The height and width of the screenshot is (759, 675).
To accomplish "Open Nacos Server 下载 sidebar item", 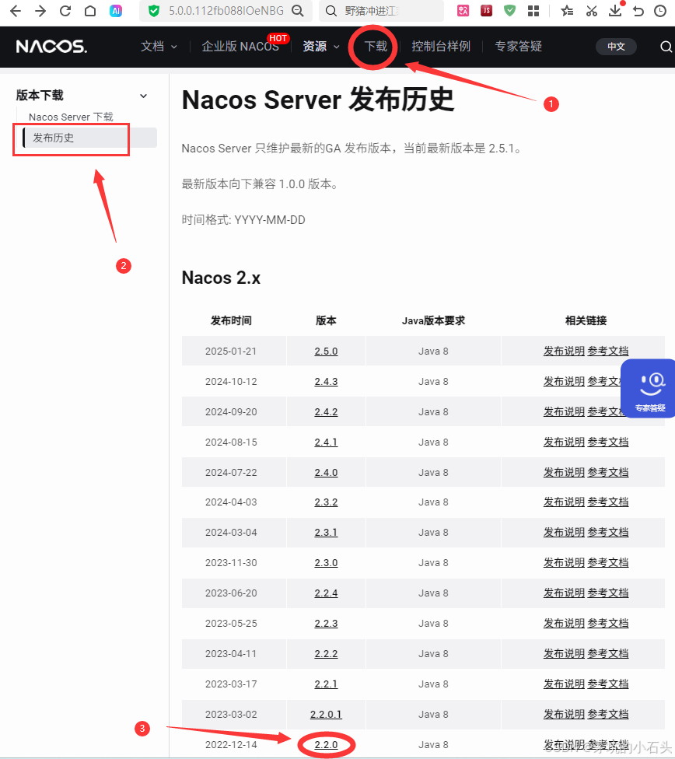I will click(71, 117).
